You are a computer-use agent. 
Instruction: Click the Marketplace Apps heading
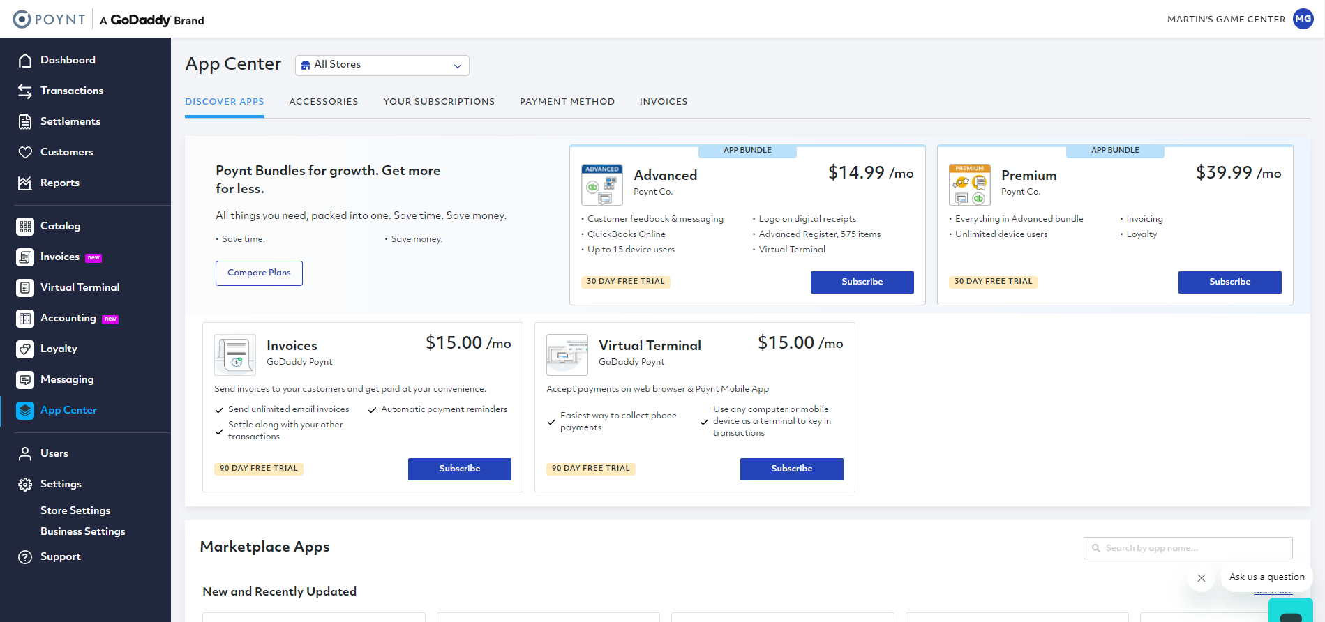tap(264, 547)
